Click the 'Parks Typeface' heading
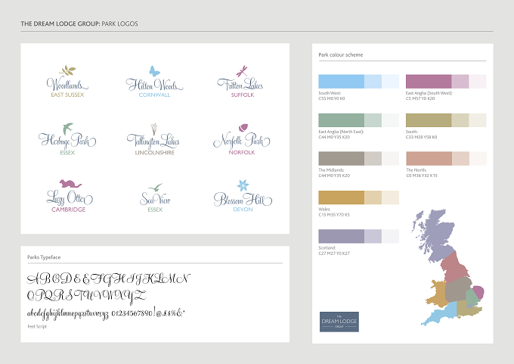 (44, 257)
